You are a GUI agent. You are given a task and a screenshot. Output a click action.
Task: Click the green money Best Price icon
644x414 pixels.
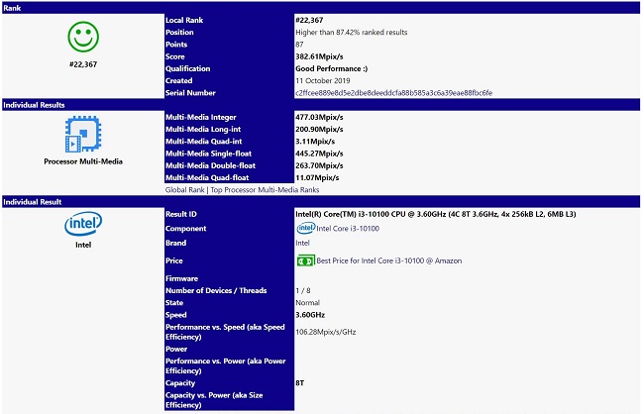point(305,260)
